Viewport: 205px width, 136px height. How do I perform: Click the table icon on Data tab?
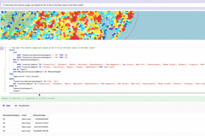click(x=4, y=106)
